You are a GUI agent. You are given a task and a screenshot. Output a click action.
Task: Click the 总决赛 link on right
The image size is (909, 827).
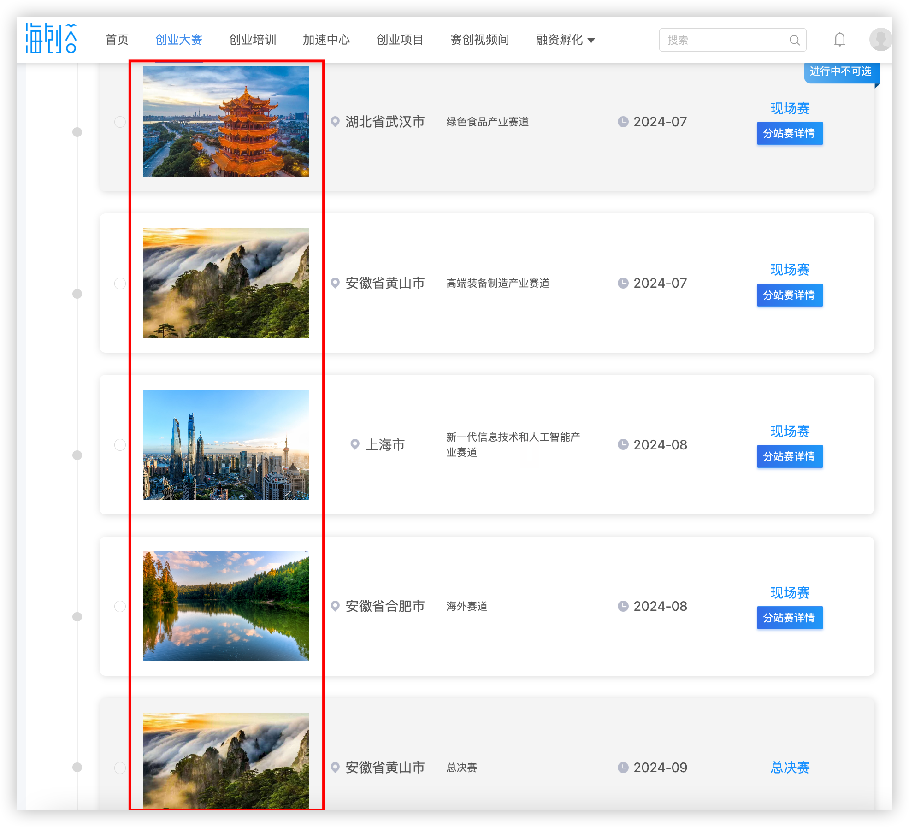[790, 768]
